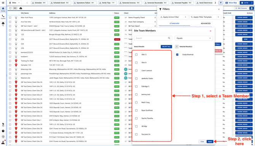Uncheck Grady Boeman selected result
The height and width of the screenshot is (146, 255).
coord(177,54)
